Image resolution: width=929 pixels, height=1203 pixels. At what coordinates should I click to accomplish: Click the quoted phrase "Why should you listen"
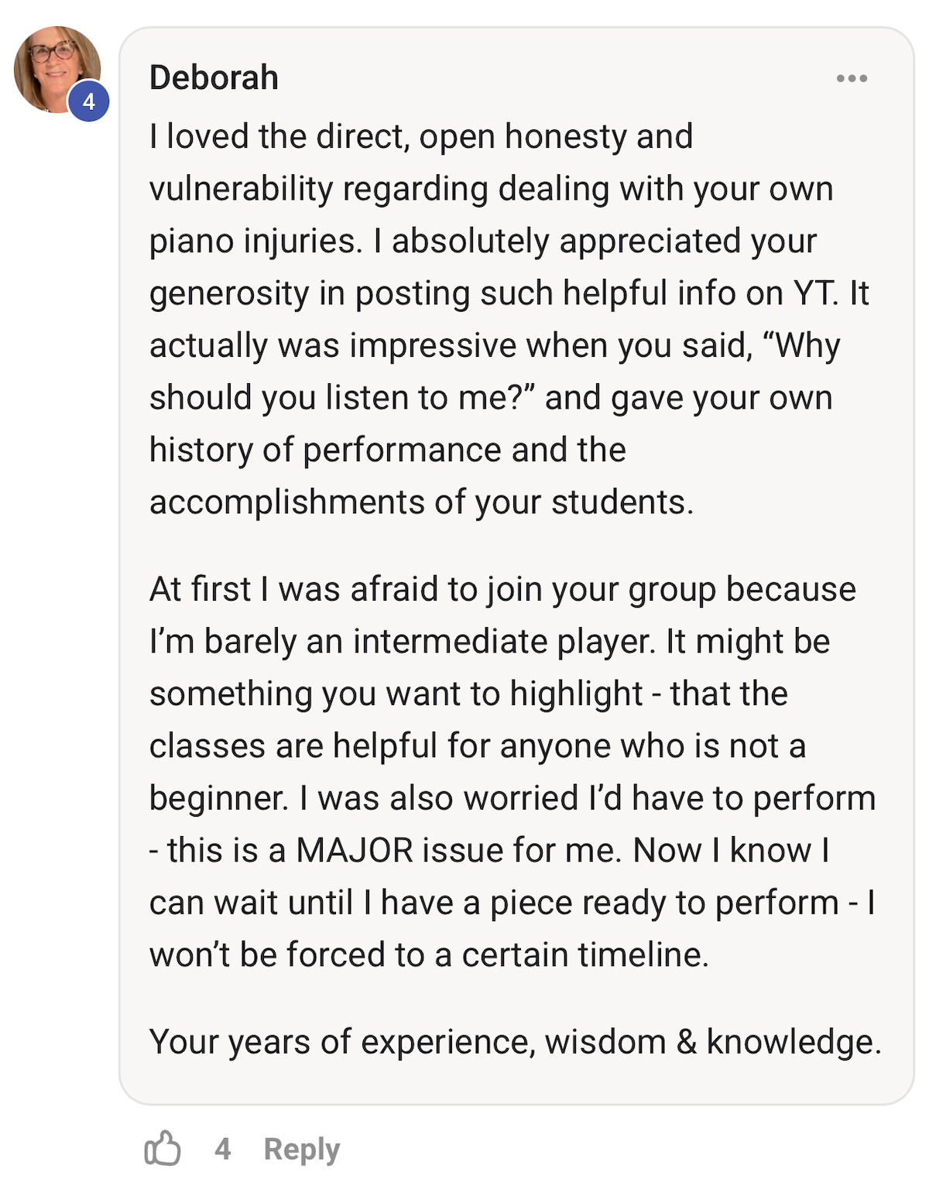click(495, 372)
